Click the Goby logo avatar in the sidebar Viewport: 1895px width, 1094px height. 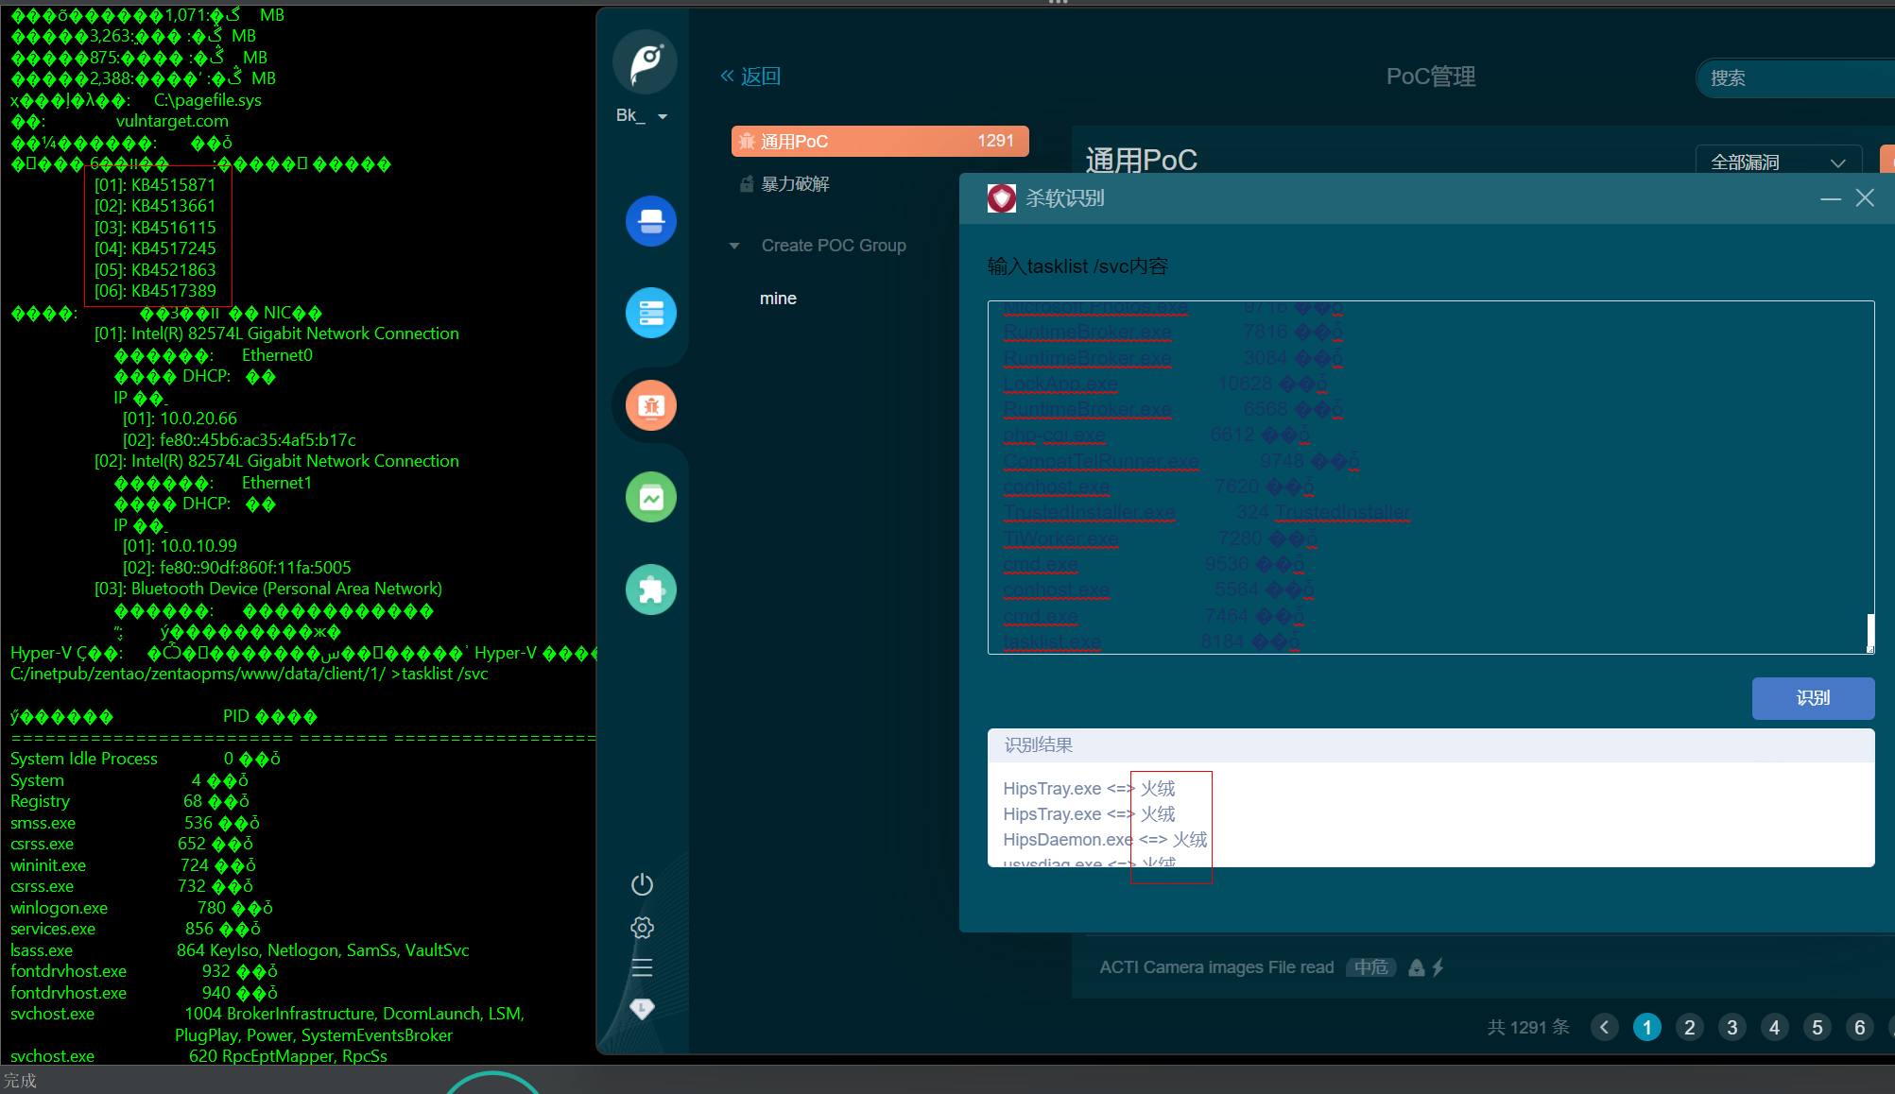click(646, 62)
